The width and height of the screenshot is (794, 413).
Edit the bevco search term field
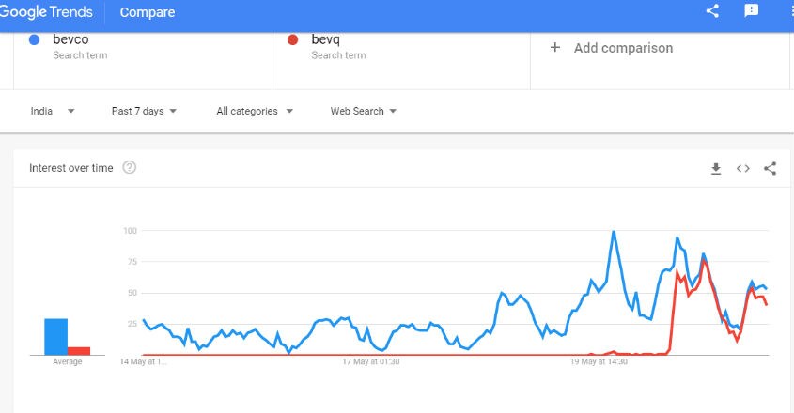(143, 61)
